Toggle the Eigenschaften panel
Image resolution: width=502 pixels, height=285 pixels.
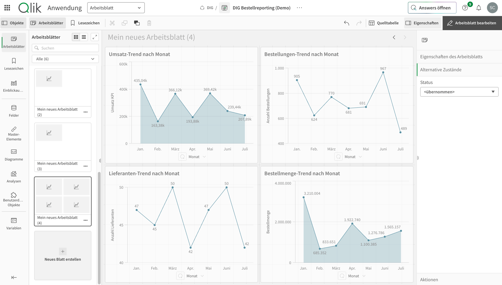(422, 23)
